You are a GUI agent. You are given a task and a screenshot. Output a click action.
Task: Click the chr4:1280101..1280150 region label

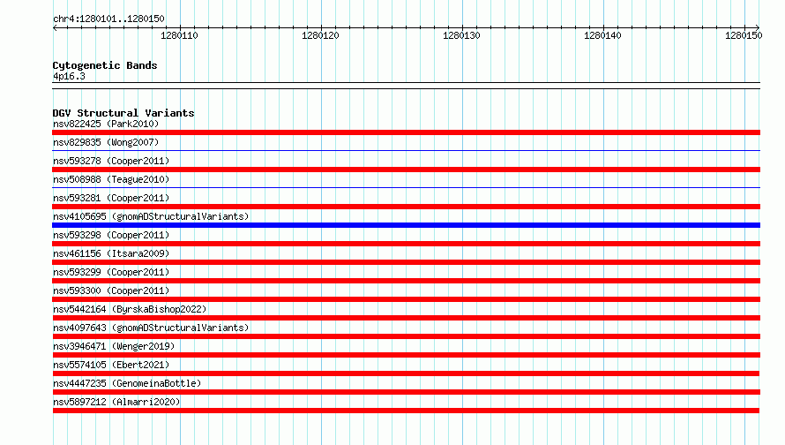click(x=108, y=19)
